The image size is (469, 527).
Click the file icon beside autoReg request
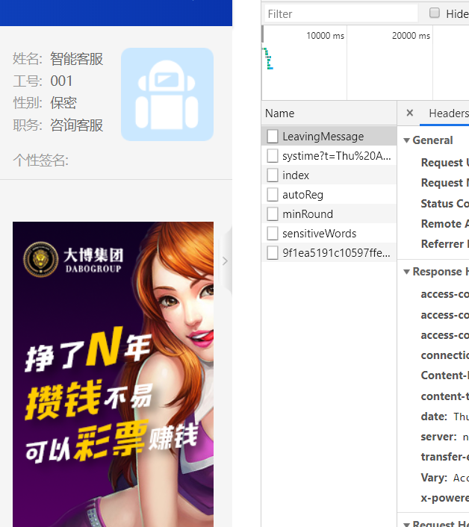click(x=273, y=195)
